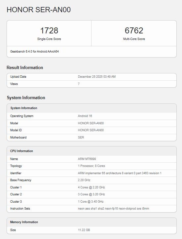This screenshot has height=239, width=182.
Task: Select the 6762 multi-core score value
Action: pyautogui.click(x=134, y=30)
